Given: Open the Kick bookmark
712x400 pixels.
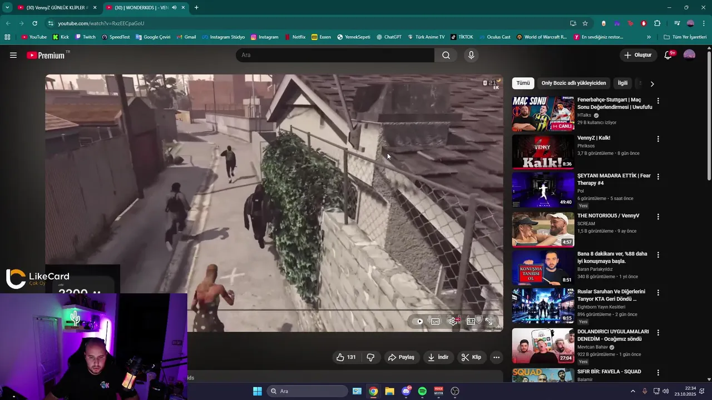Looking at the screenshot, I should pyautogui.click(x=61, y=37).
